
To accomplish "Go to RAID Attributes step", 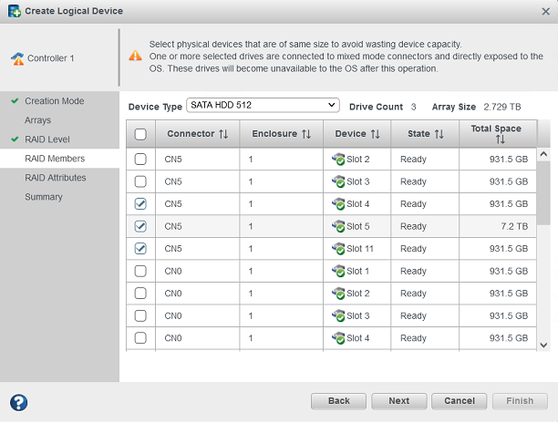I will 56,178.
